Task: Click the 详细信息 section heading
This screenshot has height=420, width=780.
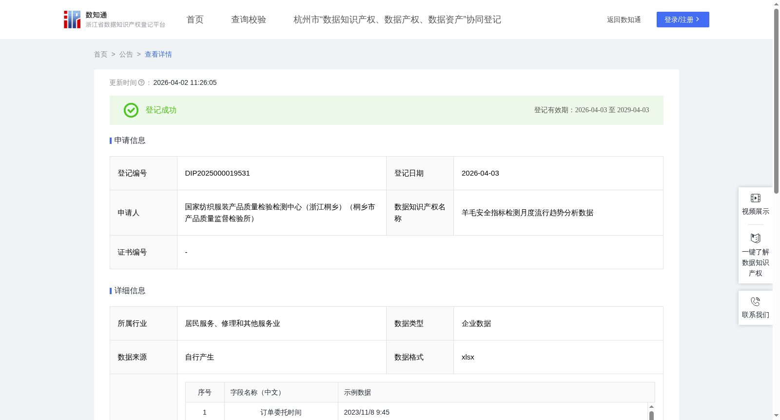Action: [x=130, y=291]
